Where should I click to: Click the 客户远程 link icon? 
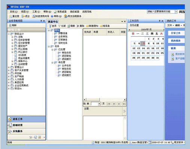[172, 59]
